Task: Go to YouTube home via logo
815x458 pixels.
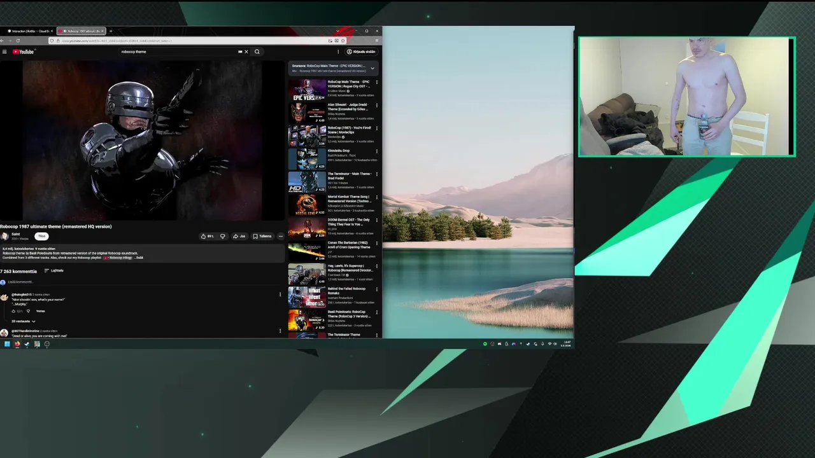Action: [23, 52]
